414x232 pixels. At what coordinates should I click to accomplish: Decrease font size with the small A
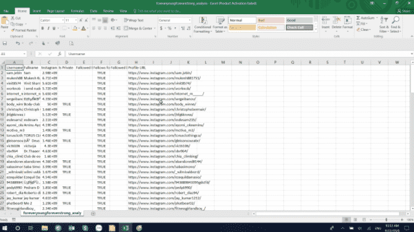pyautogui.click(x=86, y=20)
